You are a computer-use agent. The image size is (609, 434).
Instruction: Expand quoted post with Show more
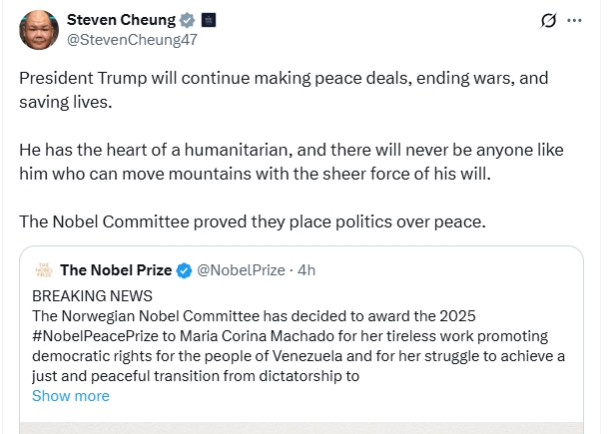pyautogui.click(x=71, y=396)
